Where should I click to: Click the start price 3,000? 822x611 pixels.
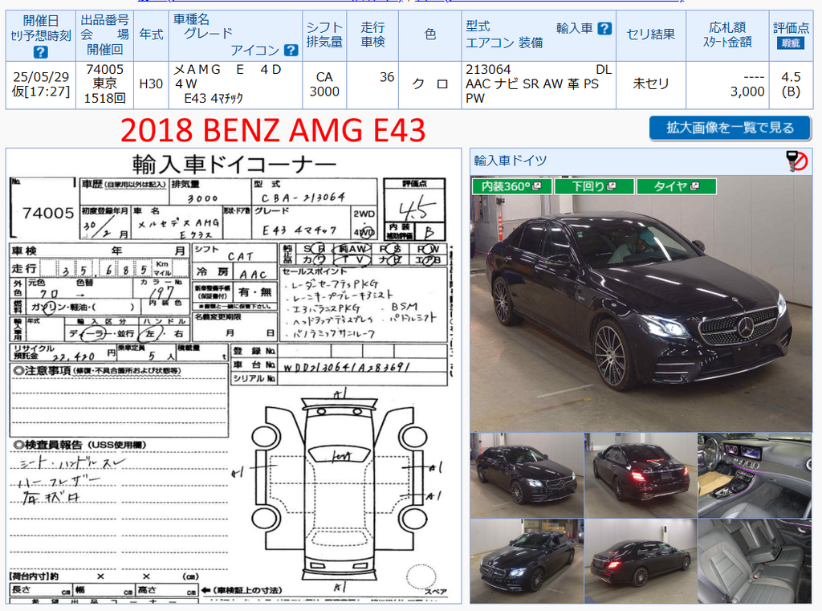click(747, 92)
